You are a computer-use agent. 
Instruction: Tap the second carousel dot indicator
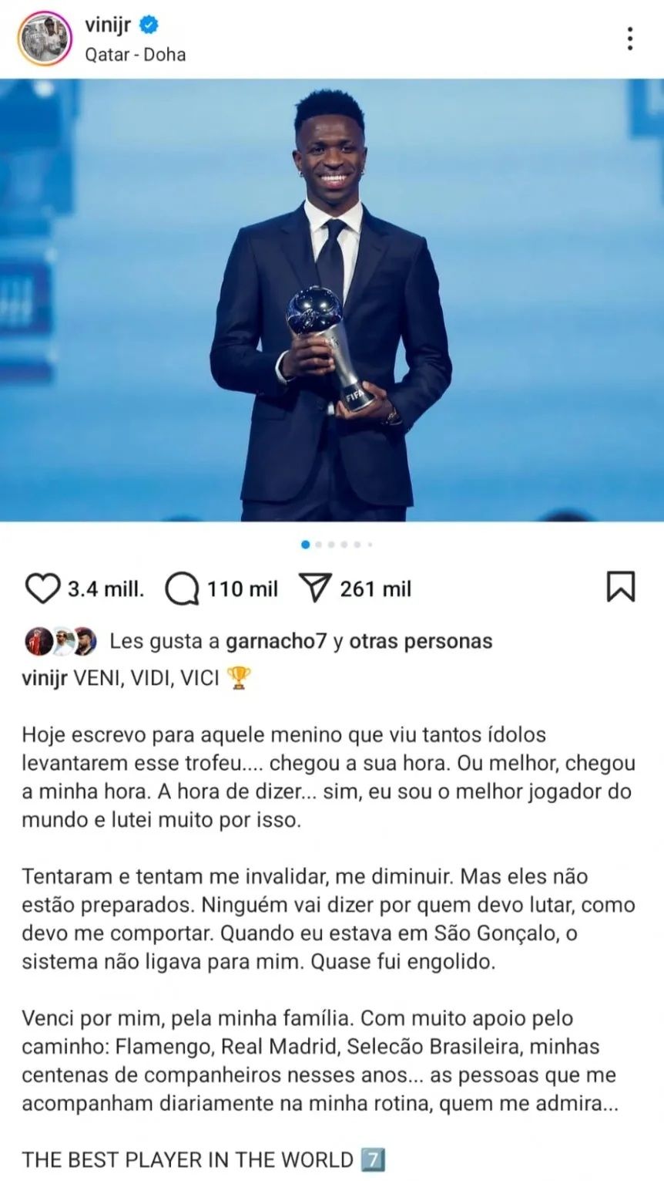318,545
